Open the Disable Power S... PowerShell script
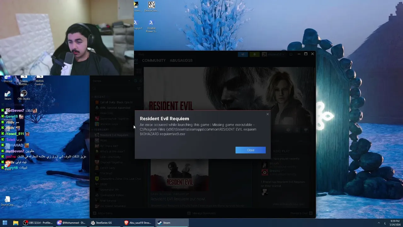403x227 pixels. (x=151, y=26)
